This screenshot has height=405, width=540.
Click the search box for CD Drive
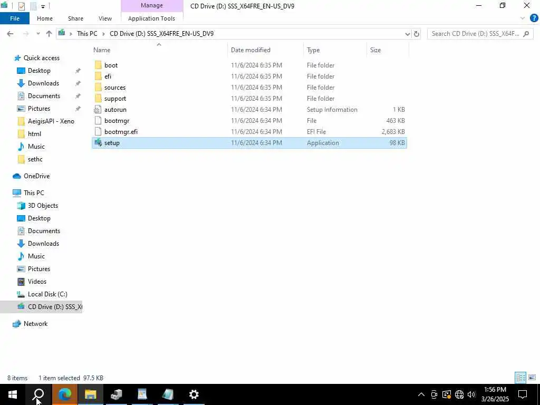coord(480,34)
